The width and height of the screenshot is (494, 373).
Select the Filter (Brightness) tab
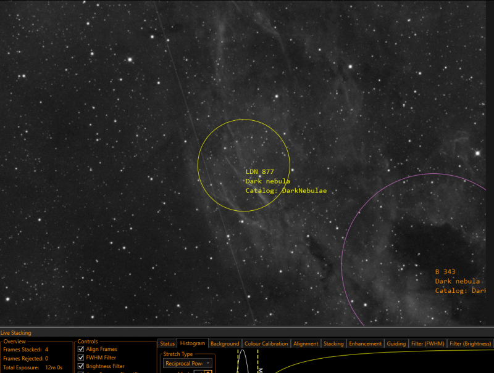tap(470, 343)
